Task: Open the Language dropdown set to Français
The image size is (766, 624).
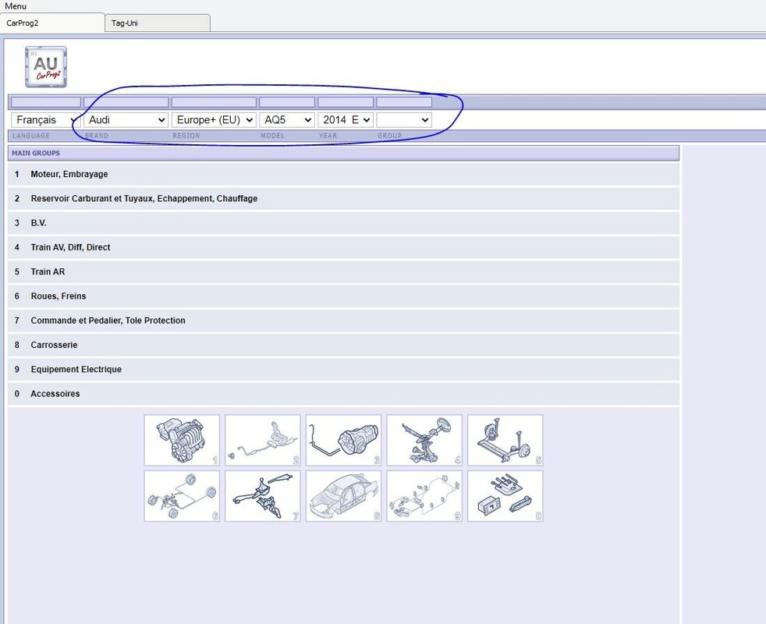Action: [45, 120]
